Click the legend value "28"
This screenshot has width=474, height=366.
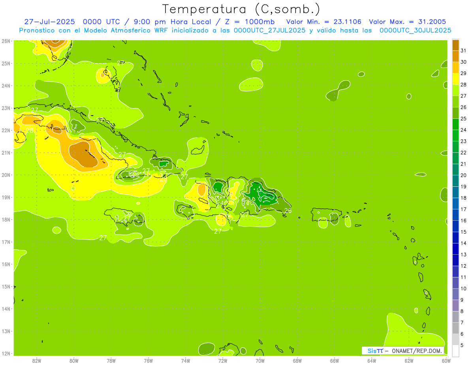[x=464, y=84]
